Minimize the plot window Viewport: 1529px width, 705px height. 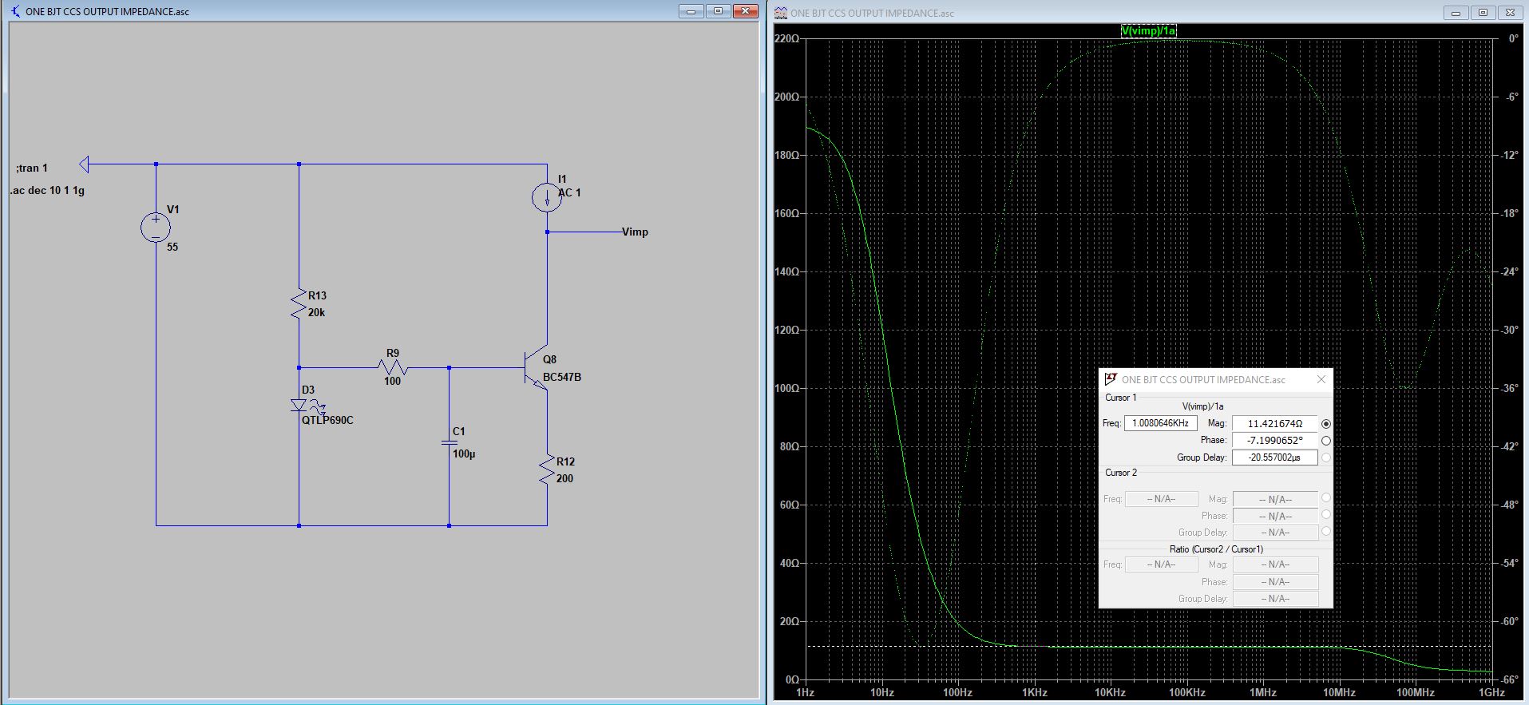(x=1456, y=13)
